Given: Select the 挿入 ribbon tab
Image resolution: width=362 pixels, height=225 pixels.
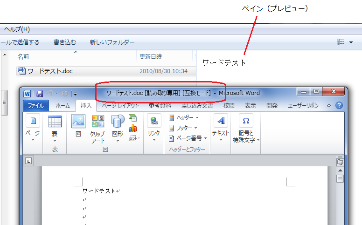Looking at the screenshot, I should pos(86,106).
